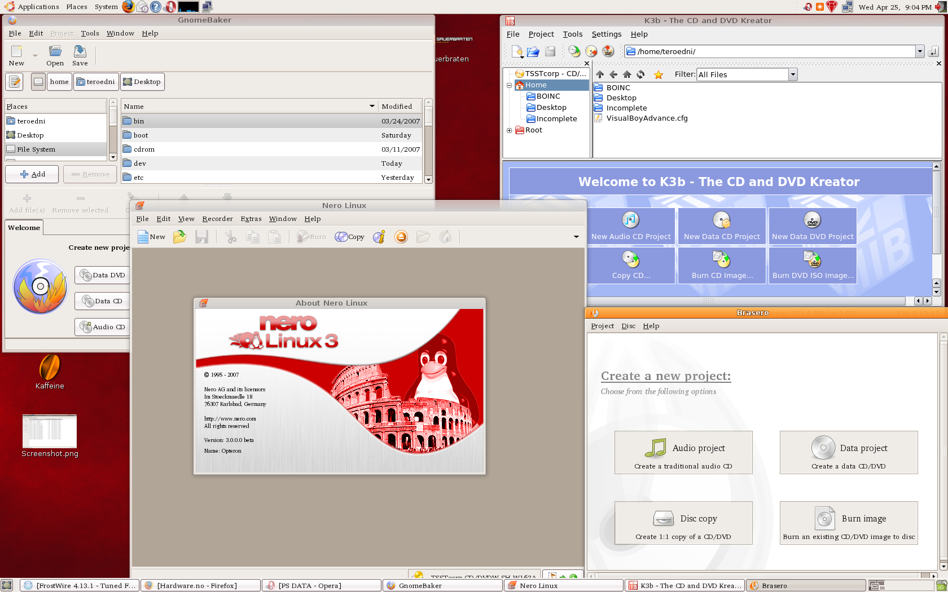Screen dimensions: 948x592
Task: Click Audio project button in Brasero
Action: (x=683, y=453)
